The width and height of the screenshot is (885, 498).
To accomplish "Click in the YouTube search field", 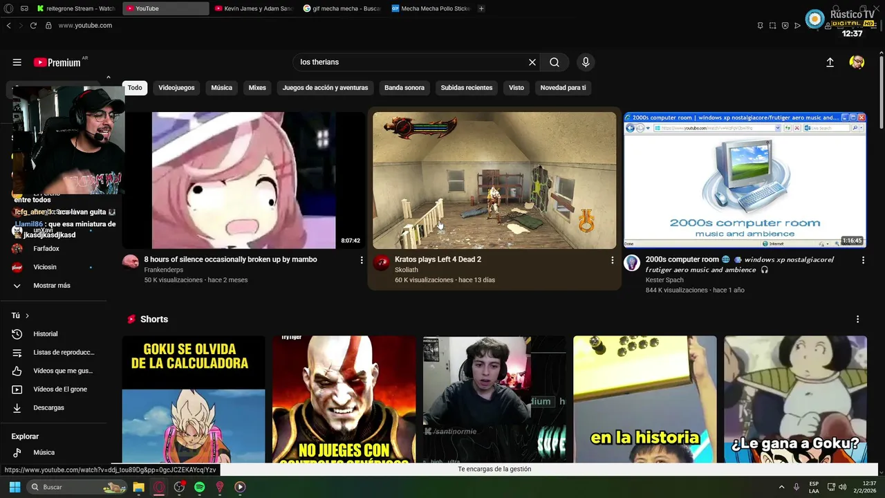I will tap(411, 62).
